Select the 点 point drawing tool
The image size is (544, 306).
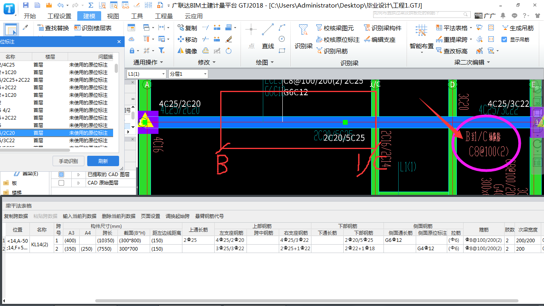(251, 37)
